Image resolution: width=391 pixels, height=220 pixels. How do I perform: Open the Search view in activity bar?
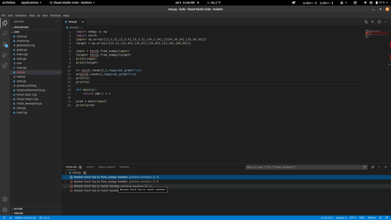click(x=5, y=33)
